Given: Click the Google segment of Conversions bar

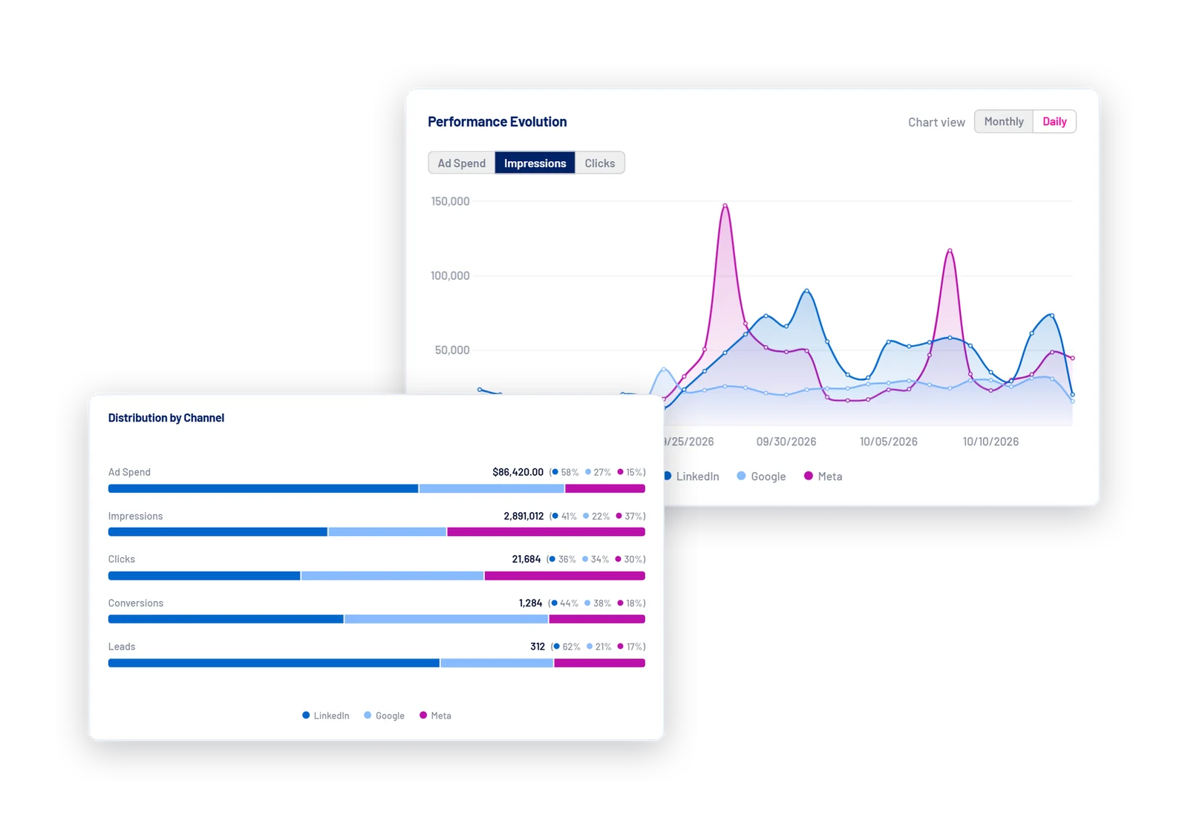Looking at the screenshot, I should pyautogui.click(x=446, y=619).
